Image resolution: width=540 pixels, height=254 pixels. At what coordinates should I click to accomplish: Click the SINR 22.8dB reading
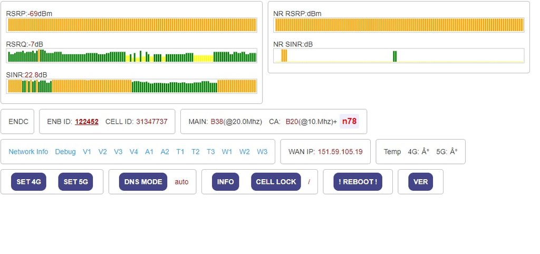26,75
